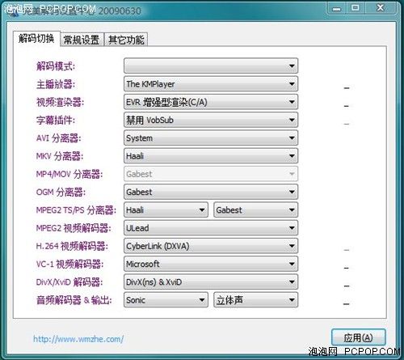The image size is (404, 360).
Task: Expand the 视频渲染器 EVR dropdown
Action: point(211,102)
